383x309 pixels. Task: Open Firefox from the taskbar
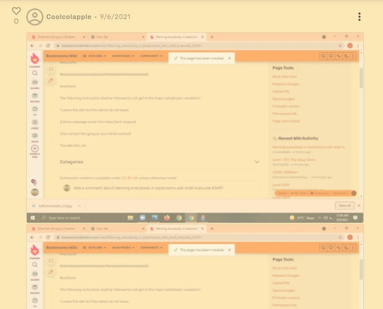(167, 218)
